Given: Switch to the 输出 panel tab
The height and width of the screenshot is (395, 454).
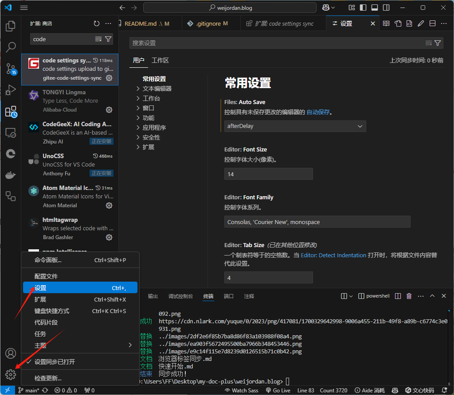Looking at the screenshot, I should 153,296.
